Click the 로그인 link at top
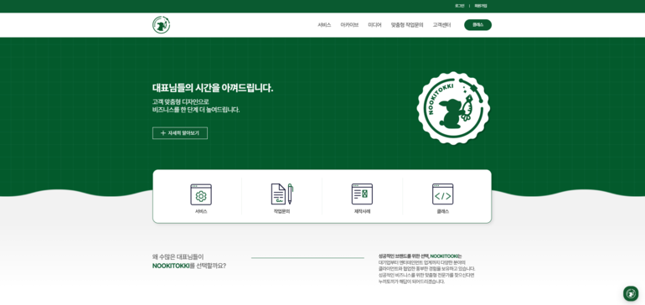 460,6
